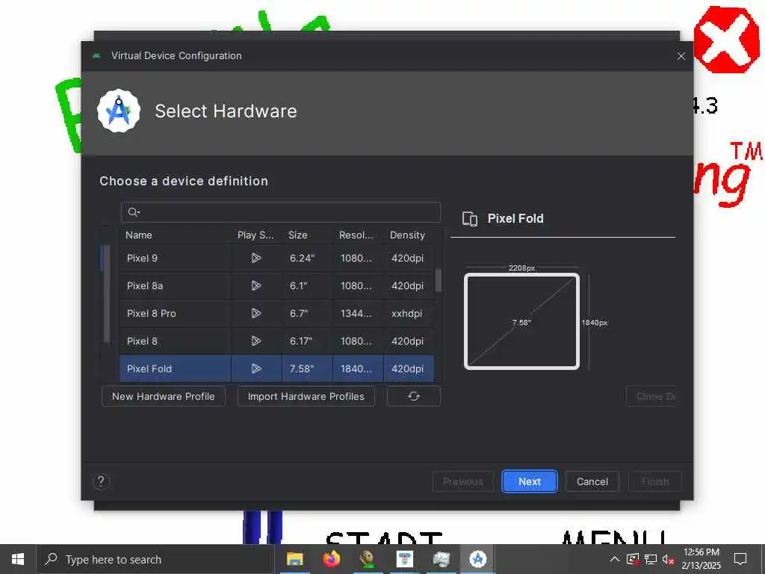
Task: Click Import Hardware Profiles button
Action: tap(306, 396)
